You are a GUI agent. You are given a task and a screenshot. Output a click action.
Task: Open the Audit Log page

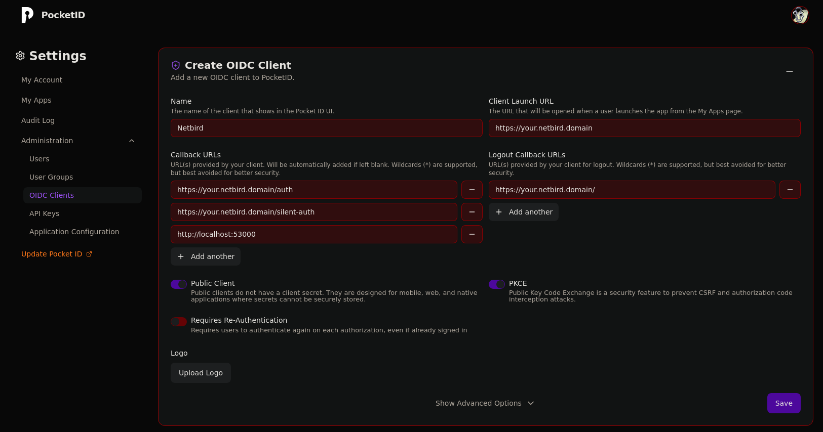[x=38, y=120]
